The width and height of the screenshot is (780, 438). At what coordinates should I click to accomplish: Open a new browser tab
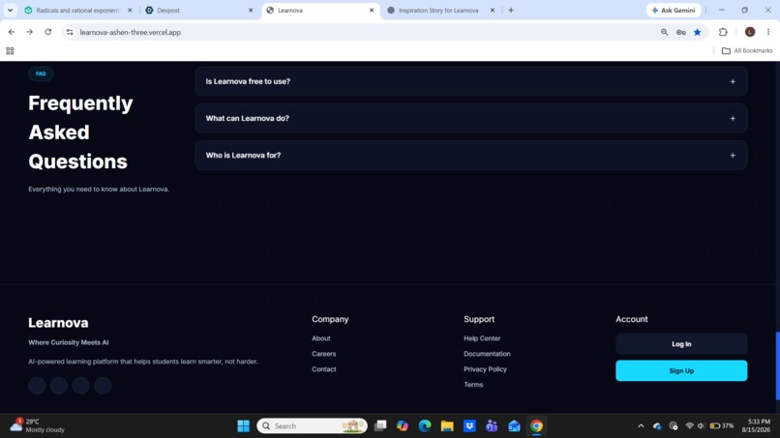coord(511,10)
